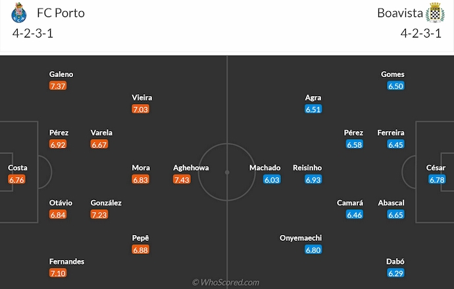Open the Boavista team name link

(x=399, y=13)
